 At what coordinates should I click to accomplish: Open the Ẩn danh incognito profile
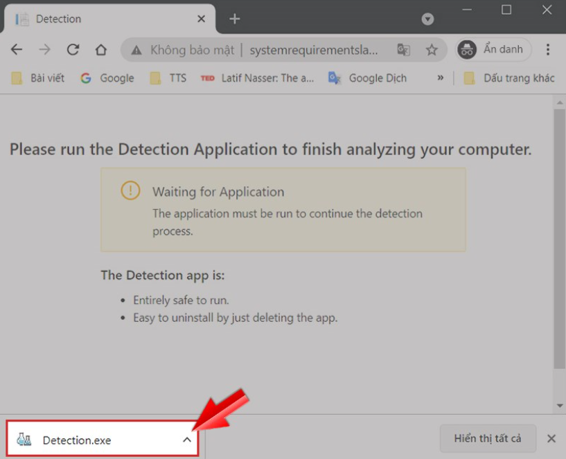click(x=493, y=49)
